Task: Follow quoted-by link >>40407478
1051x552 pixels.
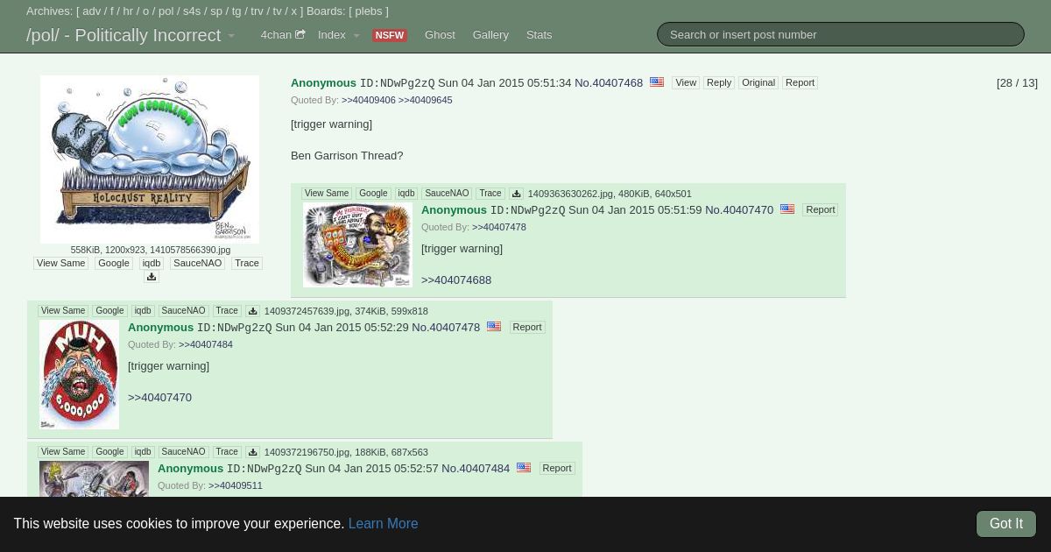Action: (499, 227)
